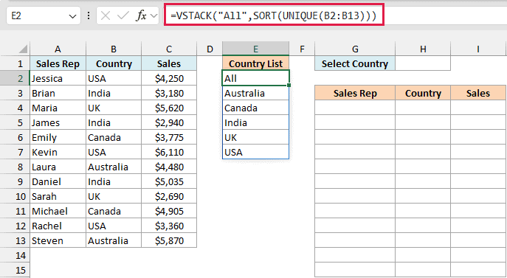Image resolution: width=507 pixels, height=278 pixels.
Task: Select row 14 header
Action: [x=15, y=255]
